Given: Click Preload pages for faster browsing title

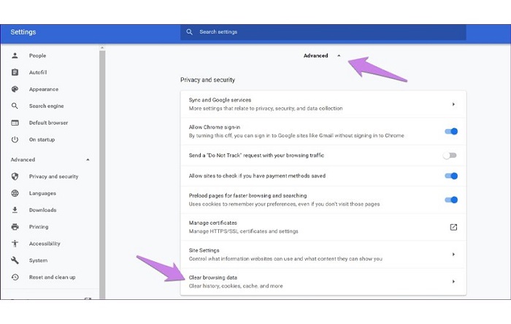Looking at the screenshot, I should (x=247, y=196).
